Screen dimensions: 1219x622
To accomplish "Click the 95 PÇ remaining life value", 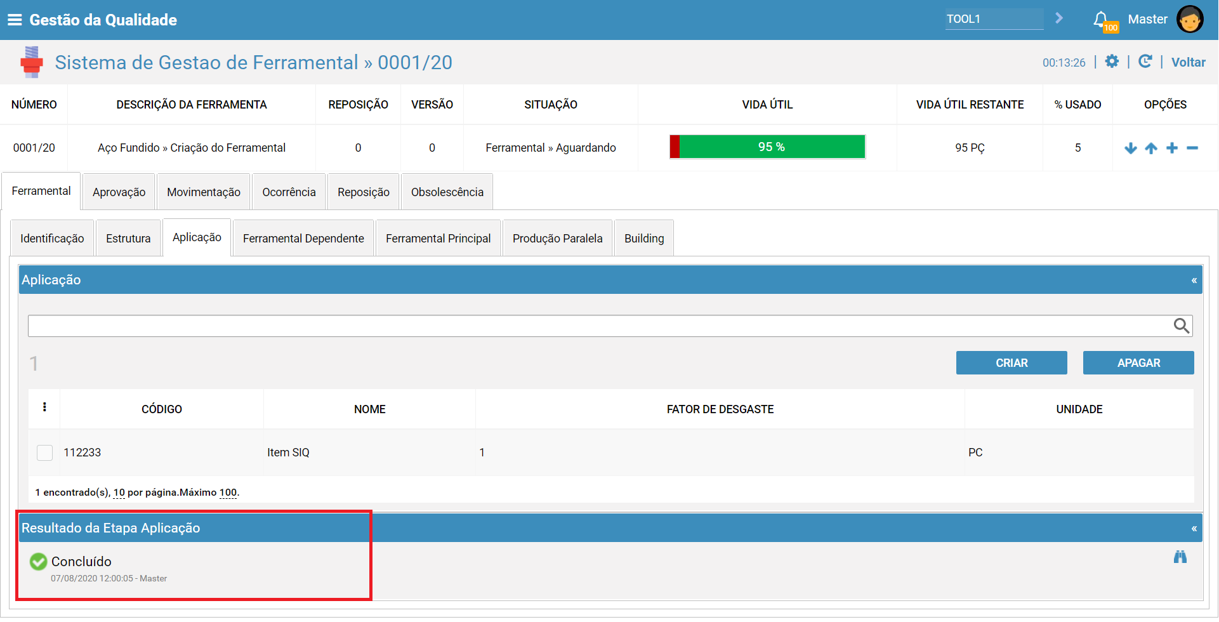I will [970, 148].
